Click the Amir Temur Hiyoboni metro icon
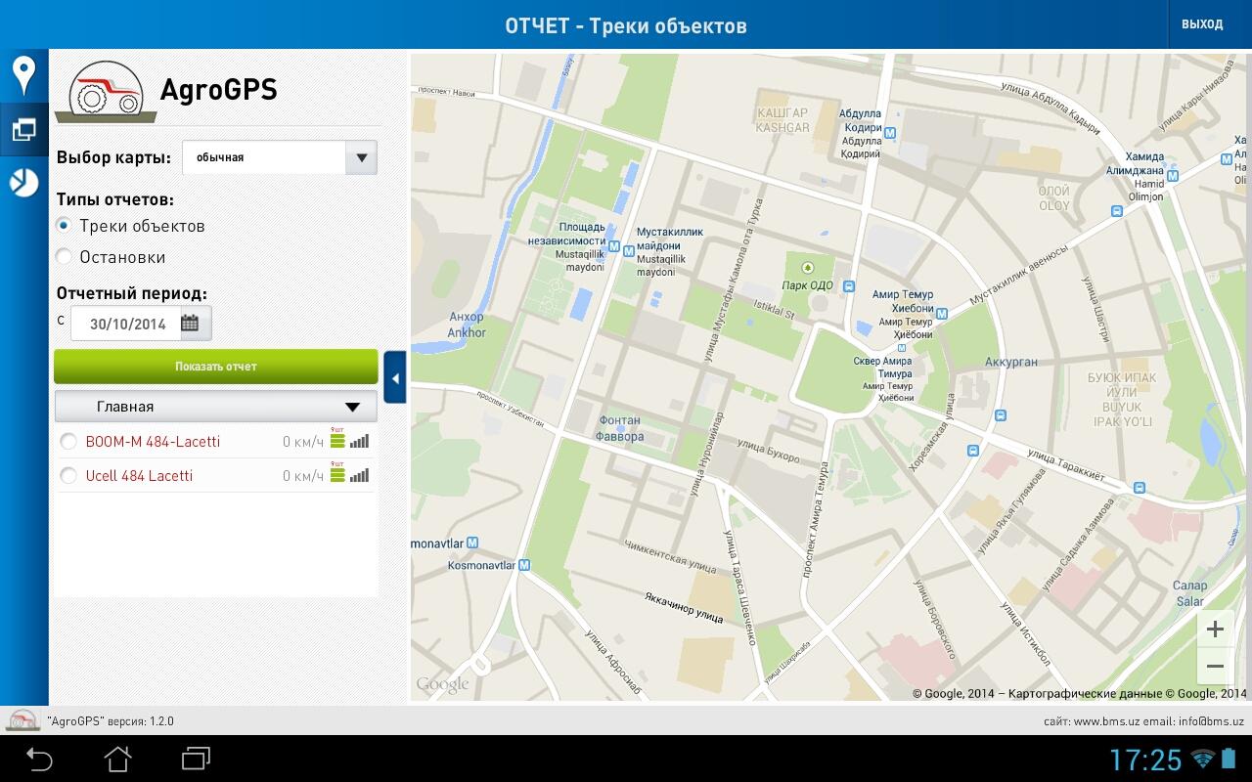Screen dimensions: 1252x782 (942, 314)
